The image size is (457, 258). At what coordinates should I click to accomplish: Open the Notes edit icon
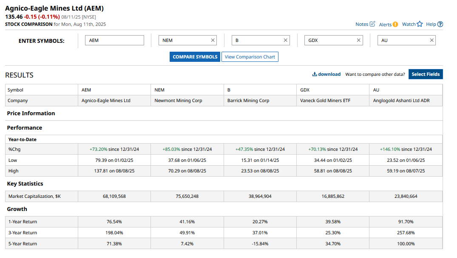(372, 24)
